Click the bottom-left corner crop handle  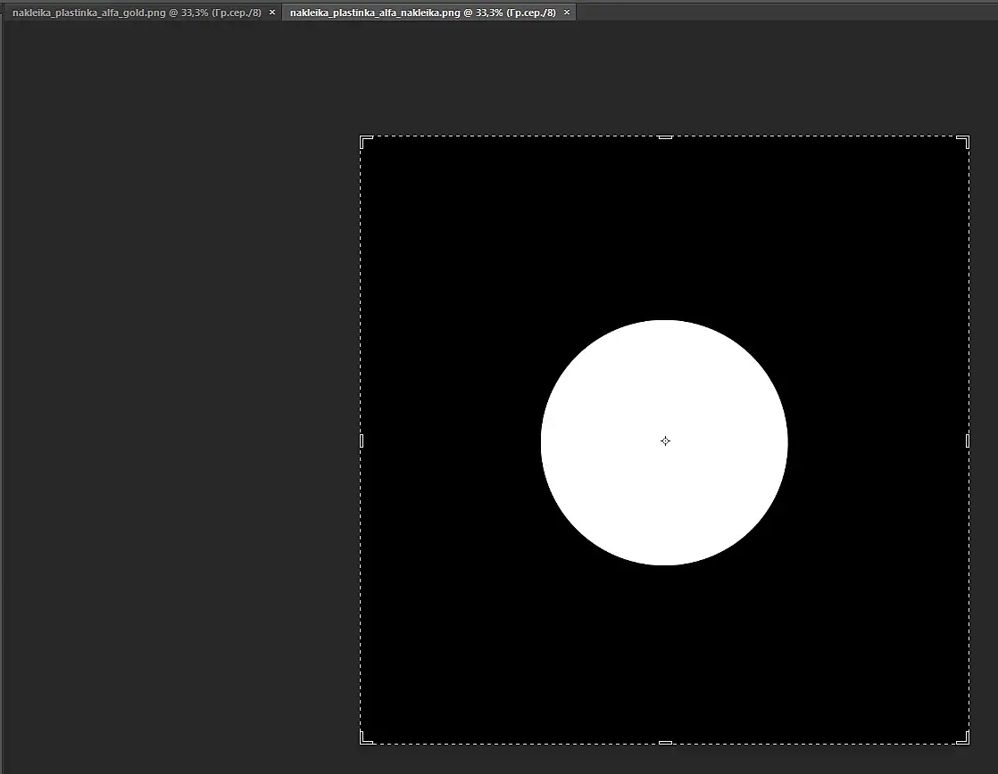[365, 737]
